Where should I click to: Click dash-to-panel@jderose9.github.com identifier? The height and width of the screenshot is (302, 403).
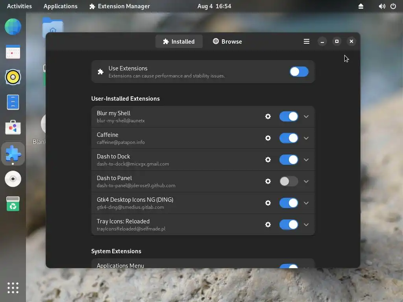(136, 186)
